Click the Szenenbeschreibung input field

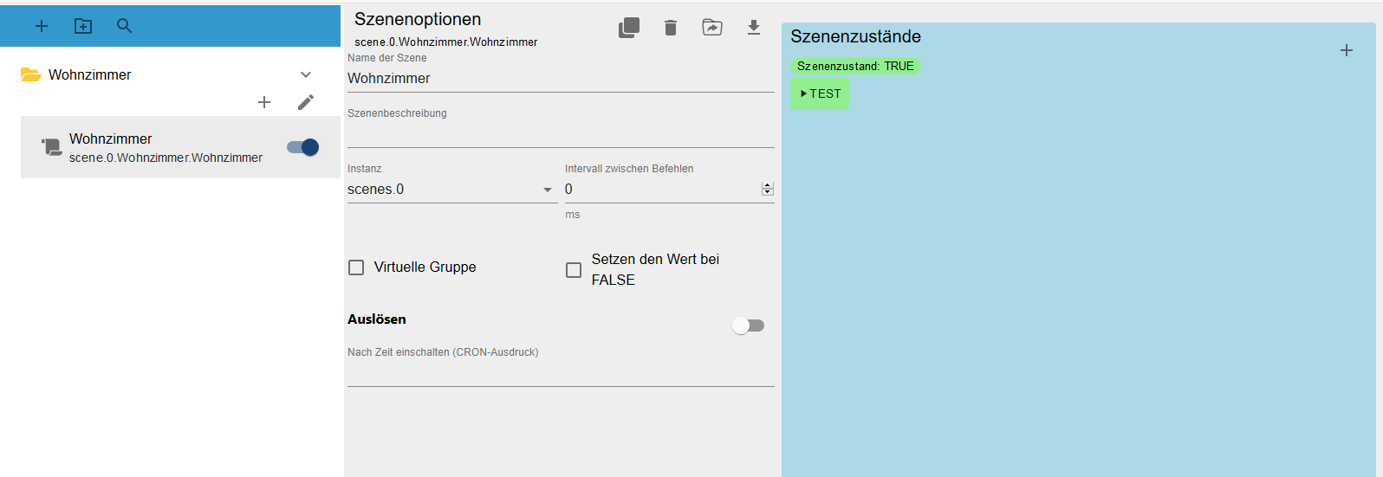[x=561, y=134]
